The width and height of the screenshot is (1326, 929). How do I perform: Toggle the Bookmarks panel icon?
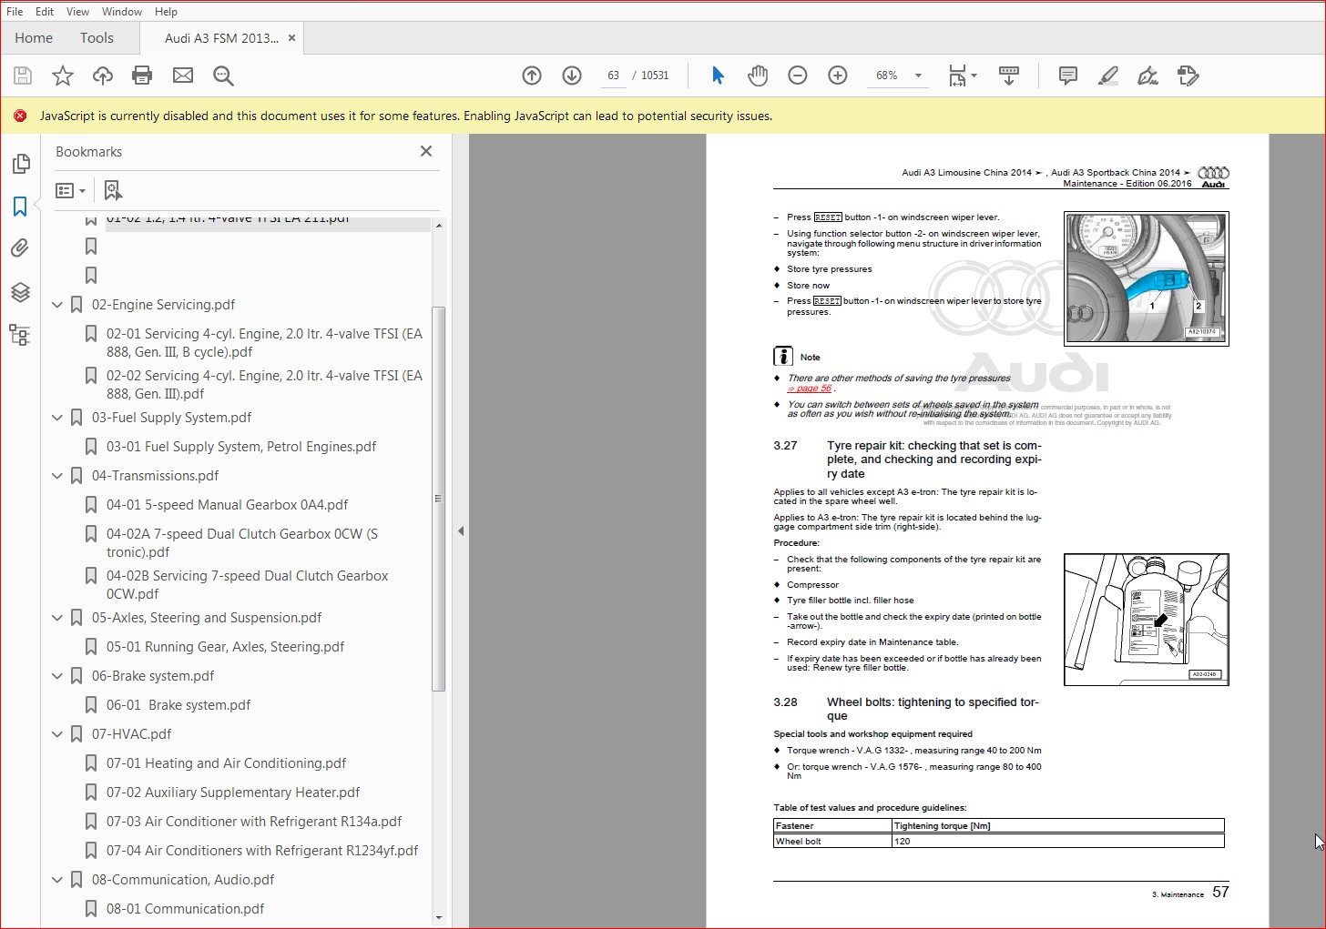[x=20, y=207]
